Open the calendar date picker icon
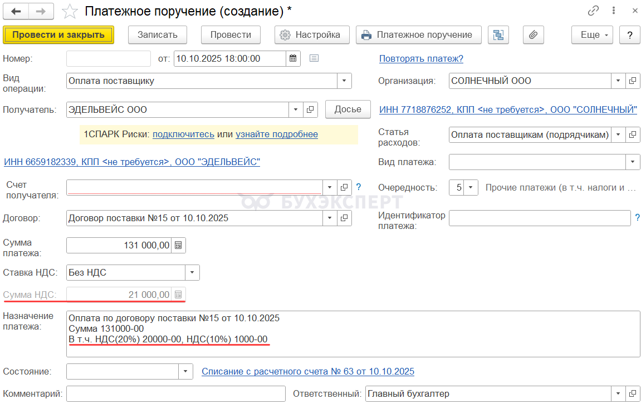The image size is (641, 404). (293, 58)
